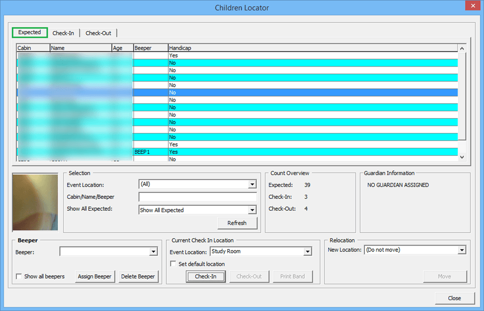Image resolution: width=484 pixels, height=311 pixels.
Task: Click the Check-In button
Action: 206,277
